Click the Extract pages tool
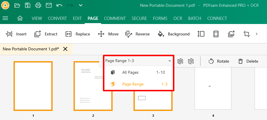Image resolution: width=267 pixels, height=120 pixels. tap(46, 34)
